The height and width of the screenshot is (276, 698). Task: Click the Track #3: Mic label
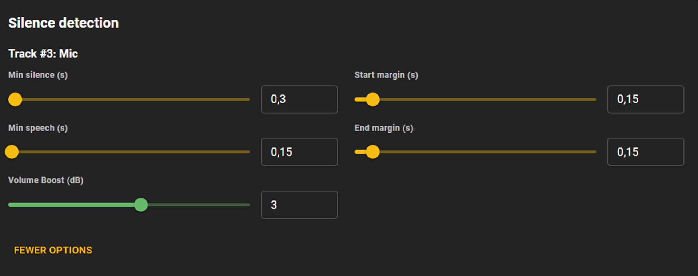tap(43, 53)
